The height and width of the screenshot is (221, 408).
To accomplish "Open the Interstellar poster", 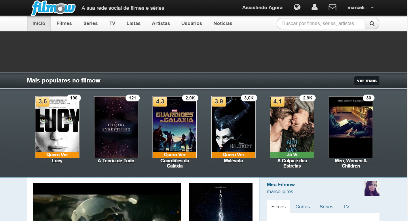I will (221, 202).
